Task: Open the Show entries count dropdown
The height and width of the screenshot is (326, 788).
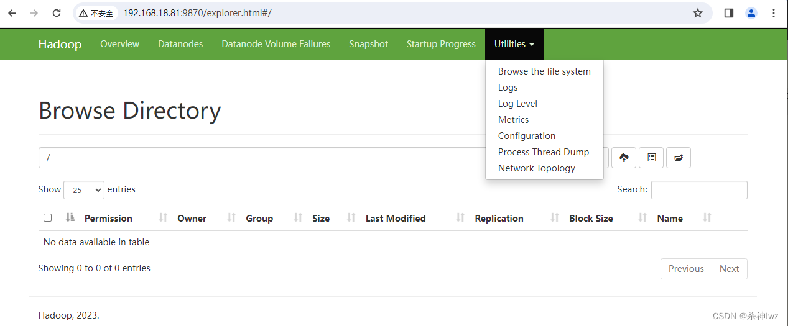Action: tap(84, 190)
